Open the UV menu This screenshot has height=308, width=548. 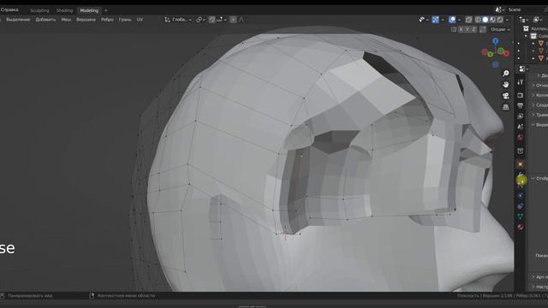[x=140, y=20]
